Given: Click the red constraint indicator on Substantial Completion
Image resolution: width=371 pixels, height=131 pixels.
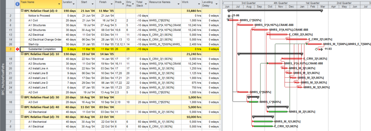Looking at the screenshot, I should pyautogui.click(x=17, y=49).
